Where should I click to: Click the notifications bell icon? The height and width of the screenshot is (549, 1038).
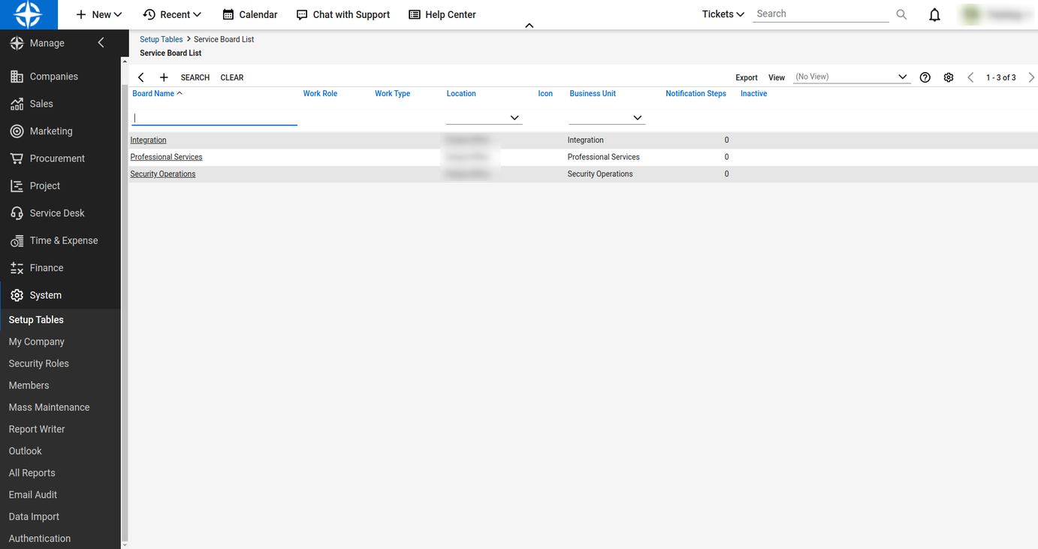[x=934, y=15]
